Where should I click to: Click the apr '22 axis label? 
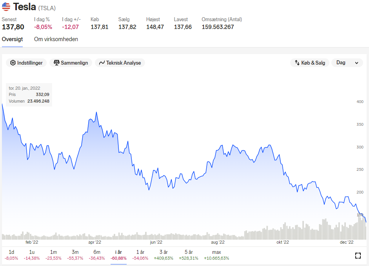click(95, 242)
